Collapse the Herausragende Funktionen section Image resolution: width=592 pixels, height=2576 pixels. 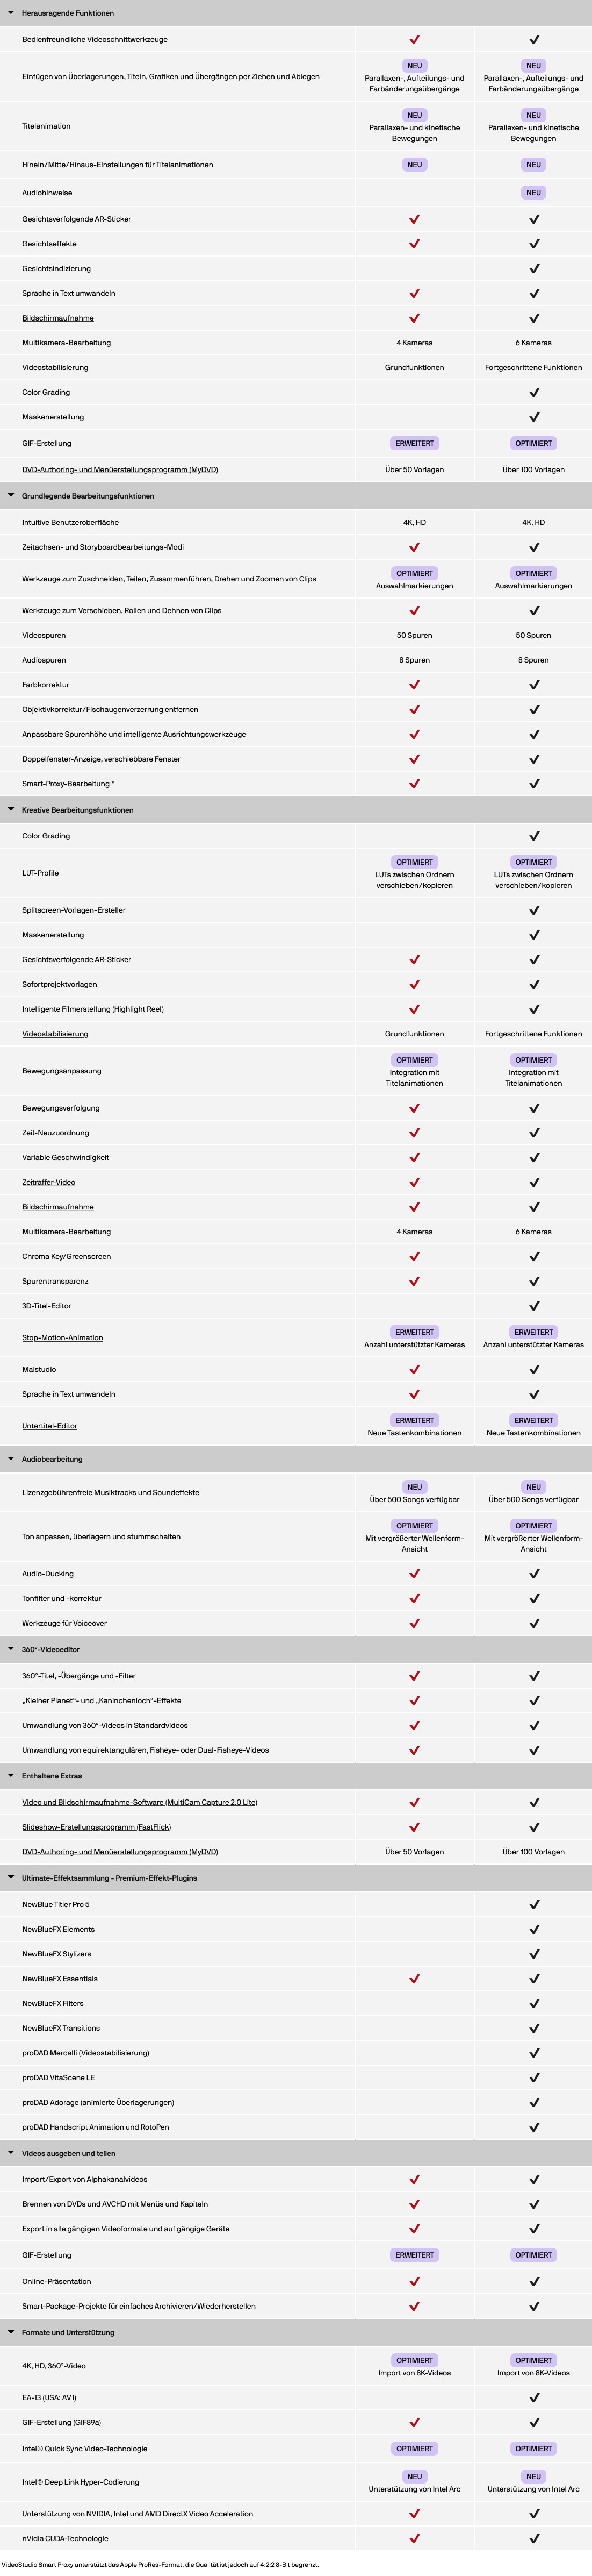coord(11,13)
